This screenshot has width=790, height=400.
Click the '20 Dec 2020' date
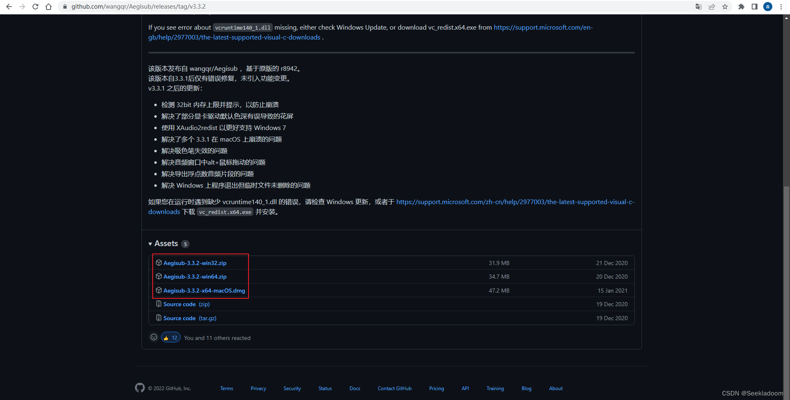point(612,277)
